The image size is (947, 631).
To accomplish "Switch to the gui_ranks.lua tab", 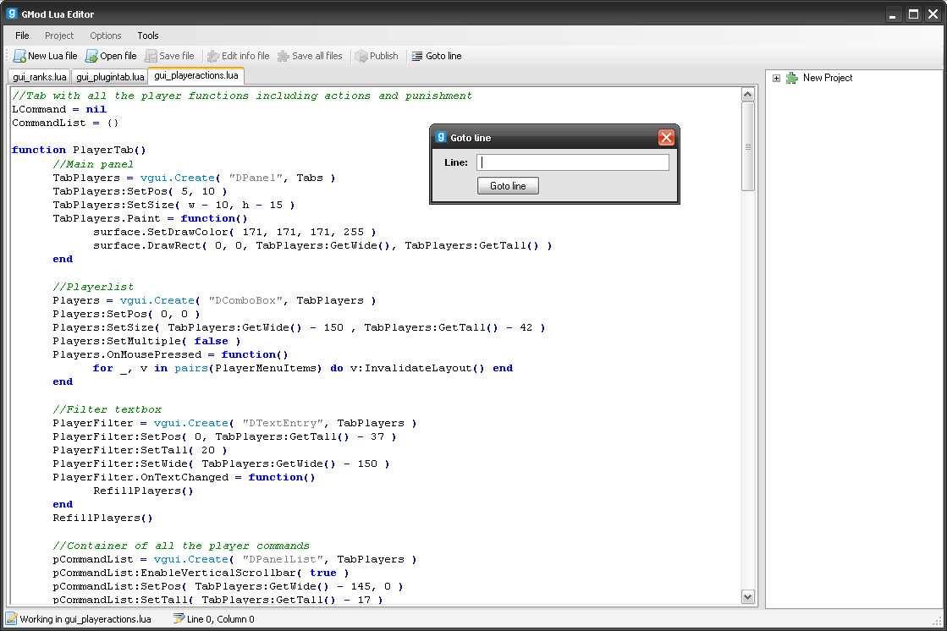I will [x=39, y=77].
